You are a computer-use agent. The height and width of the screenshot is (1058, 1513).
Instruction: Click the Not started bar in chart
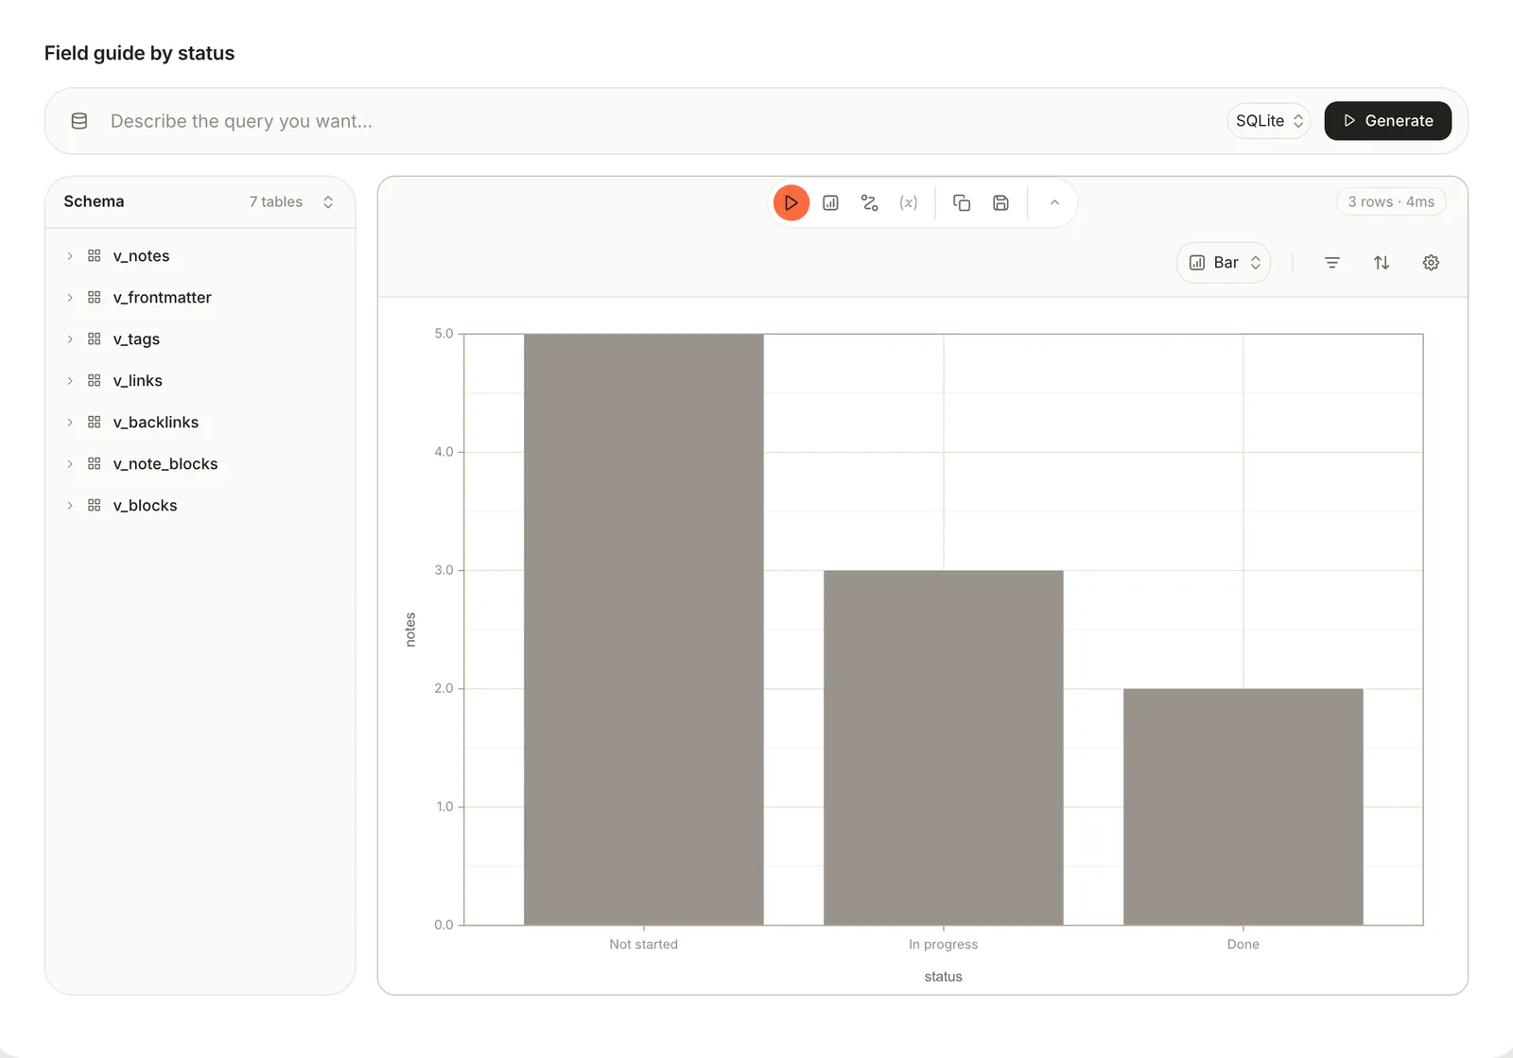[x=644, y=629]
